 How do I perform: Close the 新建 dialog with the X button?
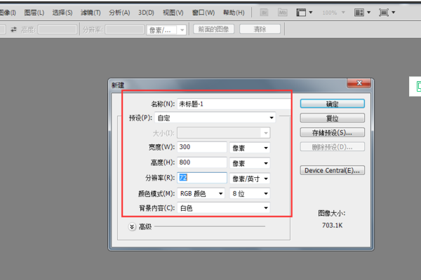click(x=359, y=83)
